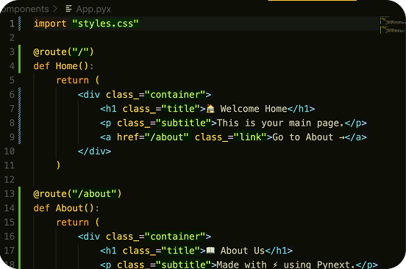Image resolution: width=406 pixels, height=269 pixels.
Task: Expand the breadcrumb chevron after components
Action: click(55, 9)
